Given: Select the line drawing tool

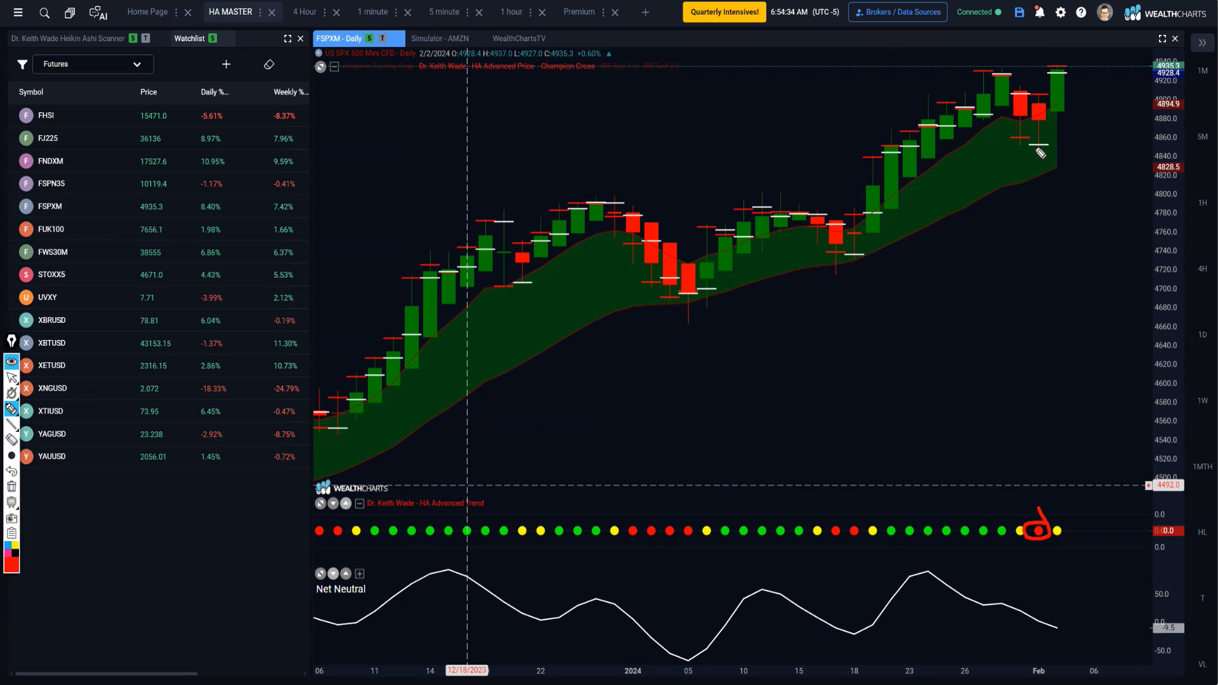Looking at the screenshot, I should tap(11, 424).
